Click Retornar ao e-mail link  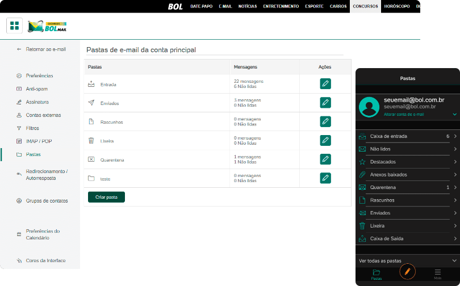(x=45, y=49)
